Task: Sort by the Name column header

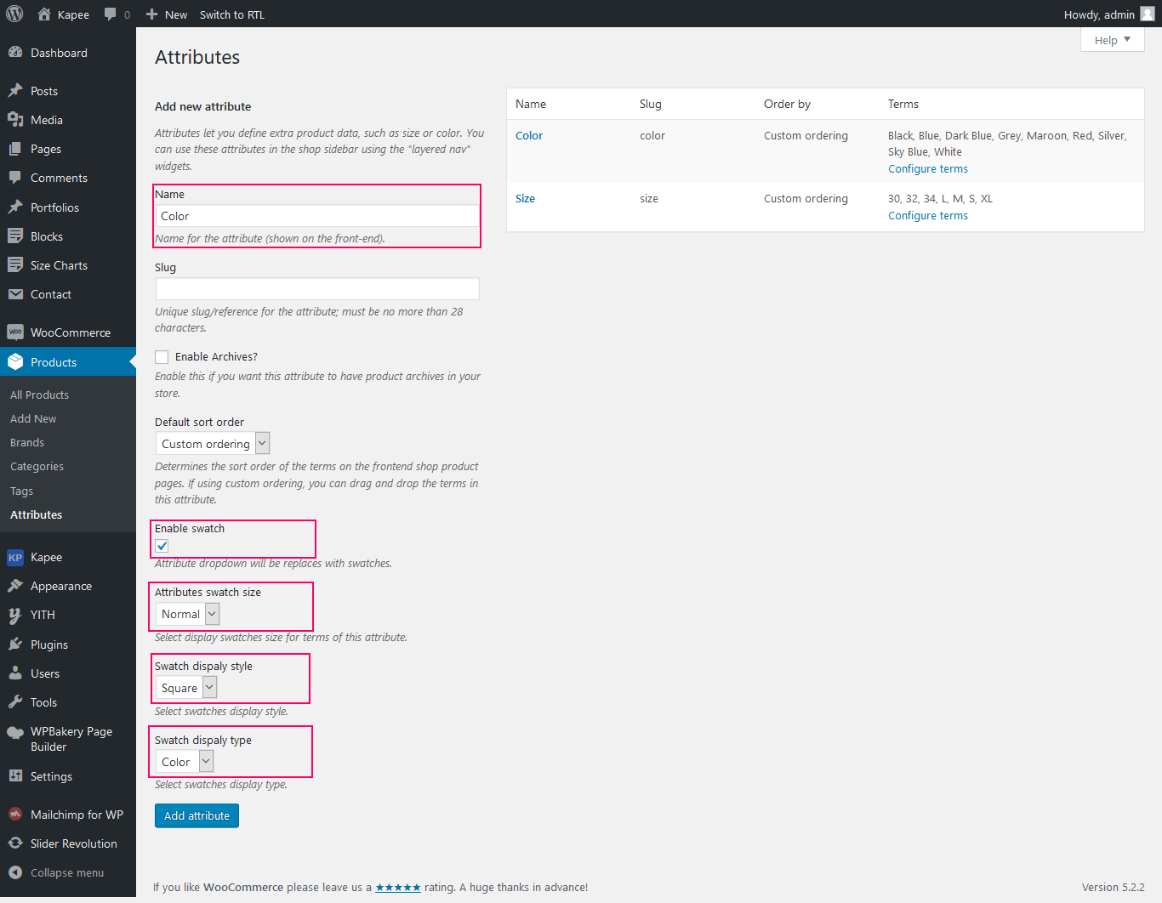Action: pos(531,104)
